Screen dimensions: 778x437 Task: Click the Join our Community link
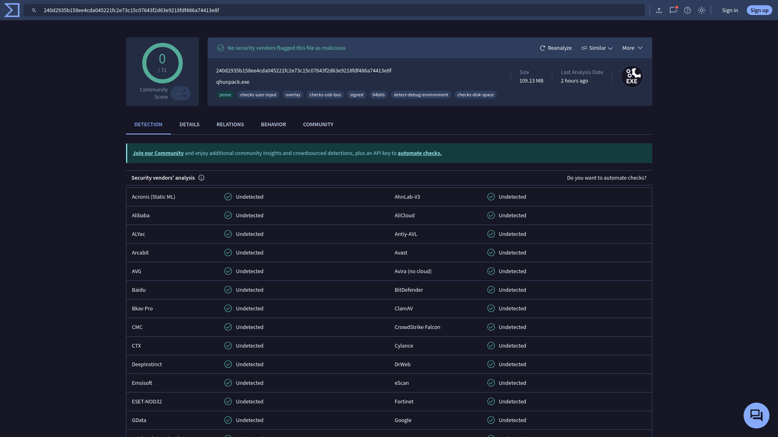pos(158,154)
